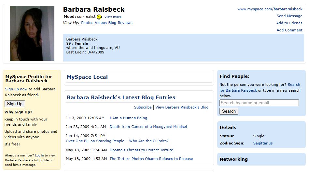Click the 'Jun 14, 2009 7:51 PM' date
The image size is (309, 172).
pos(86,136)
